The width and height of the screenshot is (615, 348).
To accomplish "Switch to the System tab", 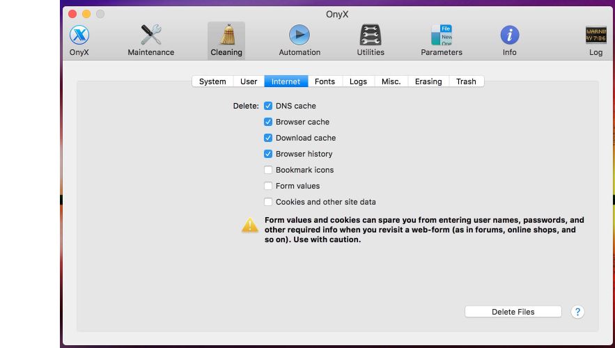I will [212, 81].
